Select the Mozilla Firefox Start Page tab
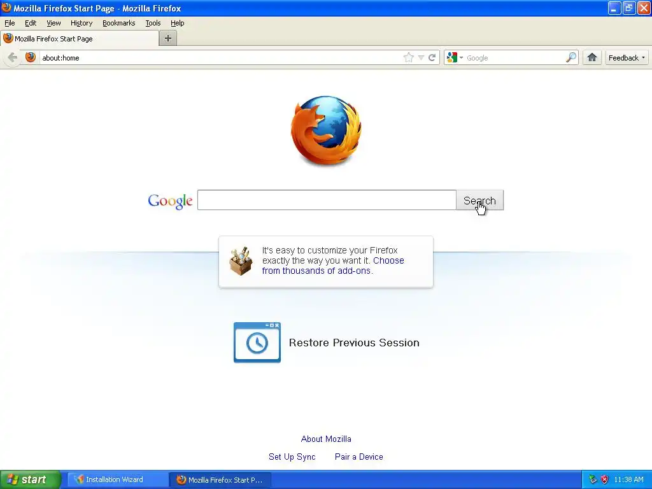Image resolution: width=652 pixels, height=489 pixels. point(80,39)
